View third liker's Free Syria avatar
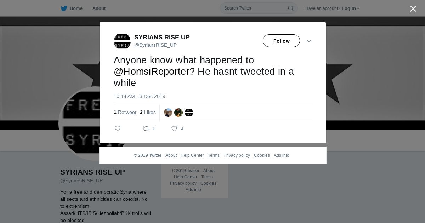Viewport: 425px width, 223px height. click(189, 113)
